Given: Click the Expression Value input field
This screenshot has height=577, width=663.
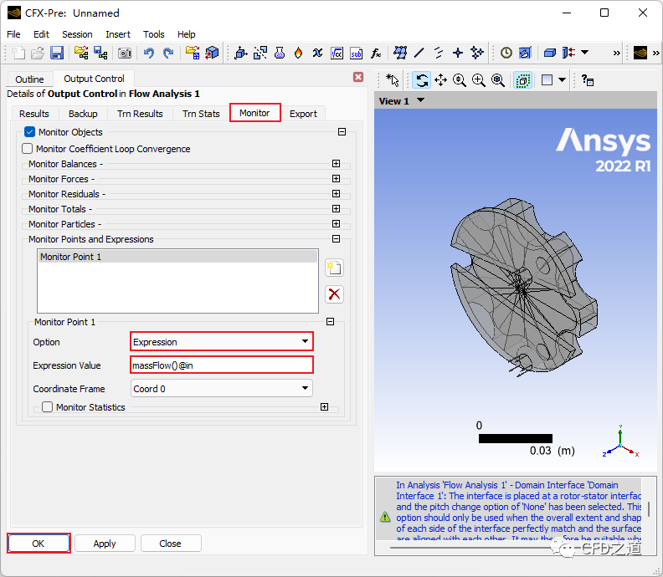Looking at the screenshot, I should pos(222,365).
